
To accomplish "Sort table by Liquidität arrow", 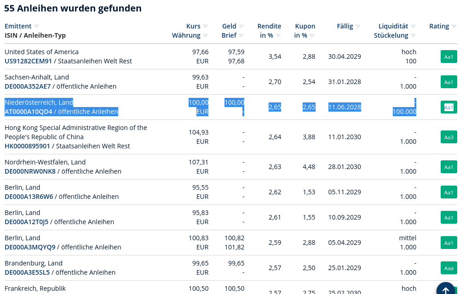I will pos(413,27).
